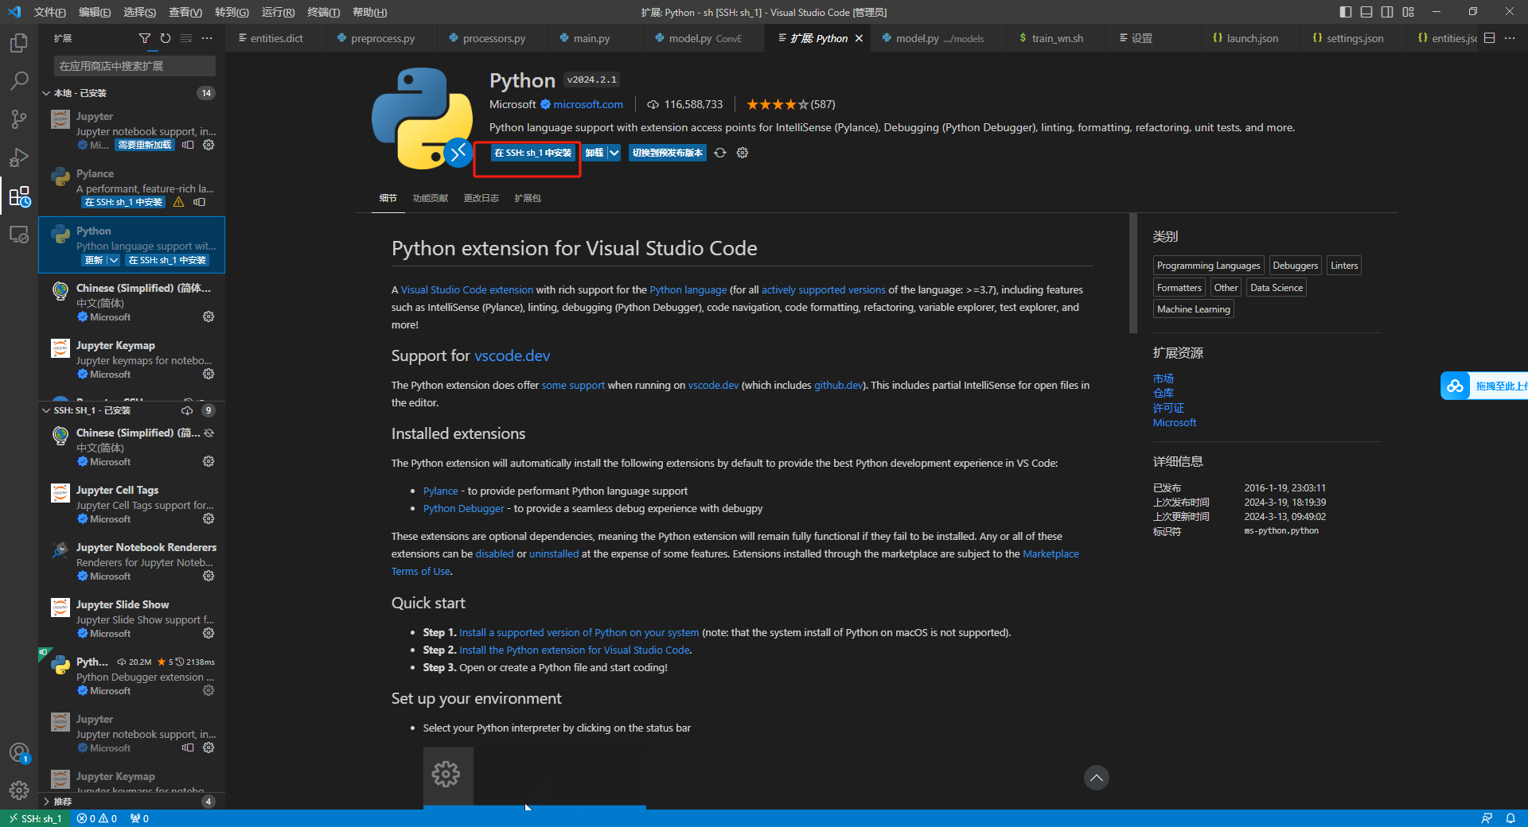Click the sync icon next to pre-release button

click(x=720, y=153)
